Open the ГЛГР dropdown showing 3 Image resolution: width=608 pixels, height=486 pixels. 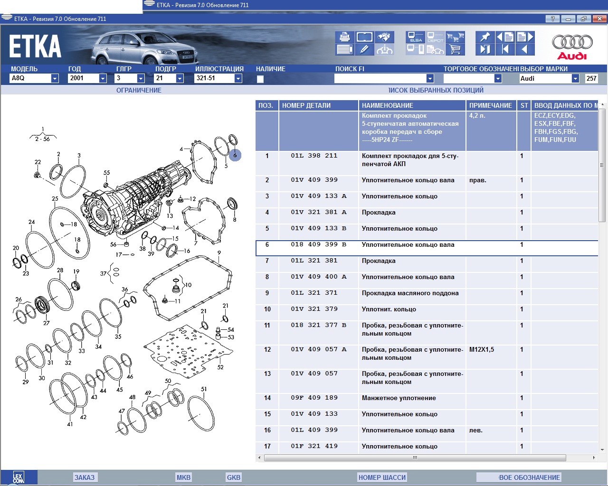141,78
